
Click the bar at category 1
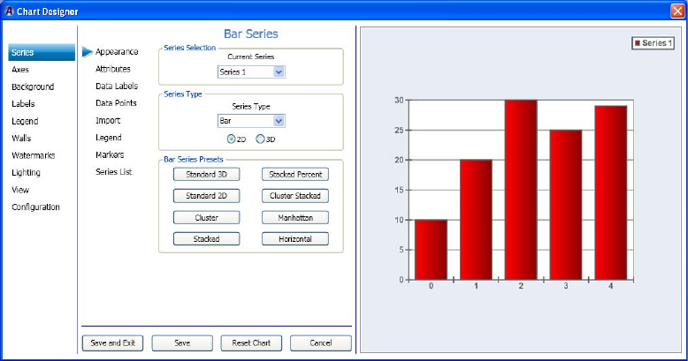point(476,220)
